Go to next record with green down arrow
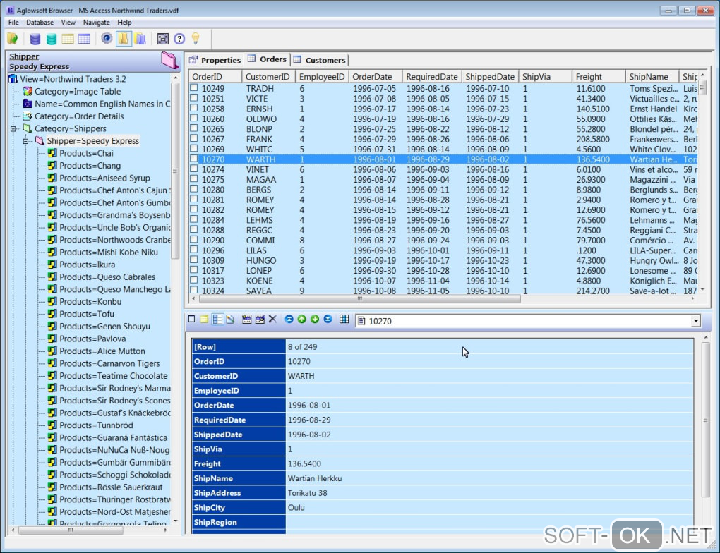 pos(315,320)
